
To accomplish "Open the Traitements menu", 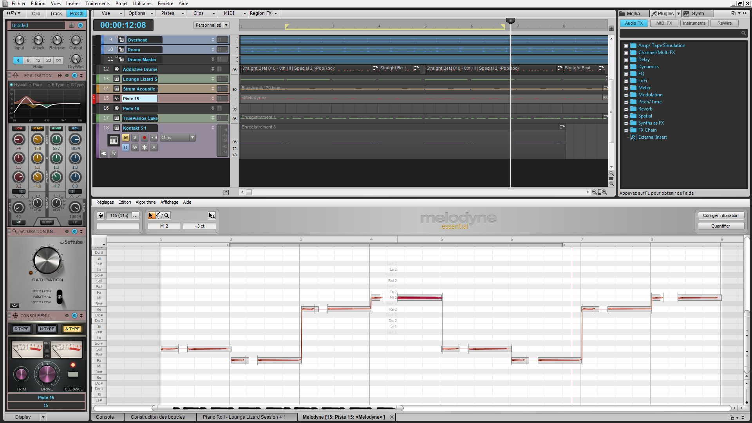I will point(98,4).
